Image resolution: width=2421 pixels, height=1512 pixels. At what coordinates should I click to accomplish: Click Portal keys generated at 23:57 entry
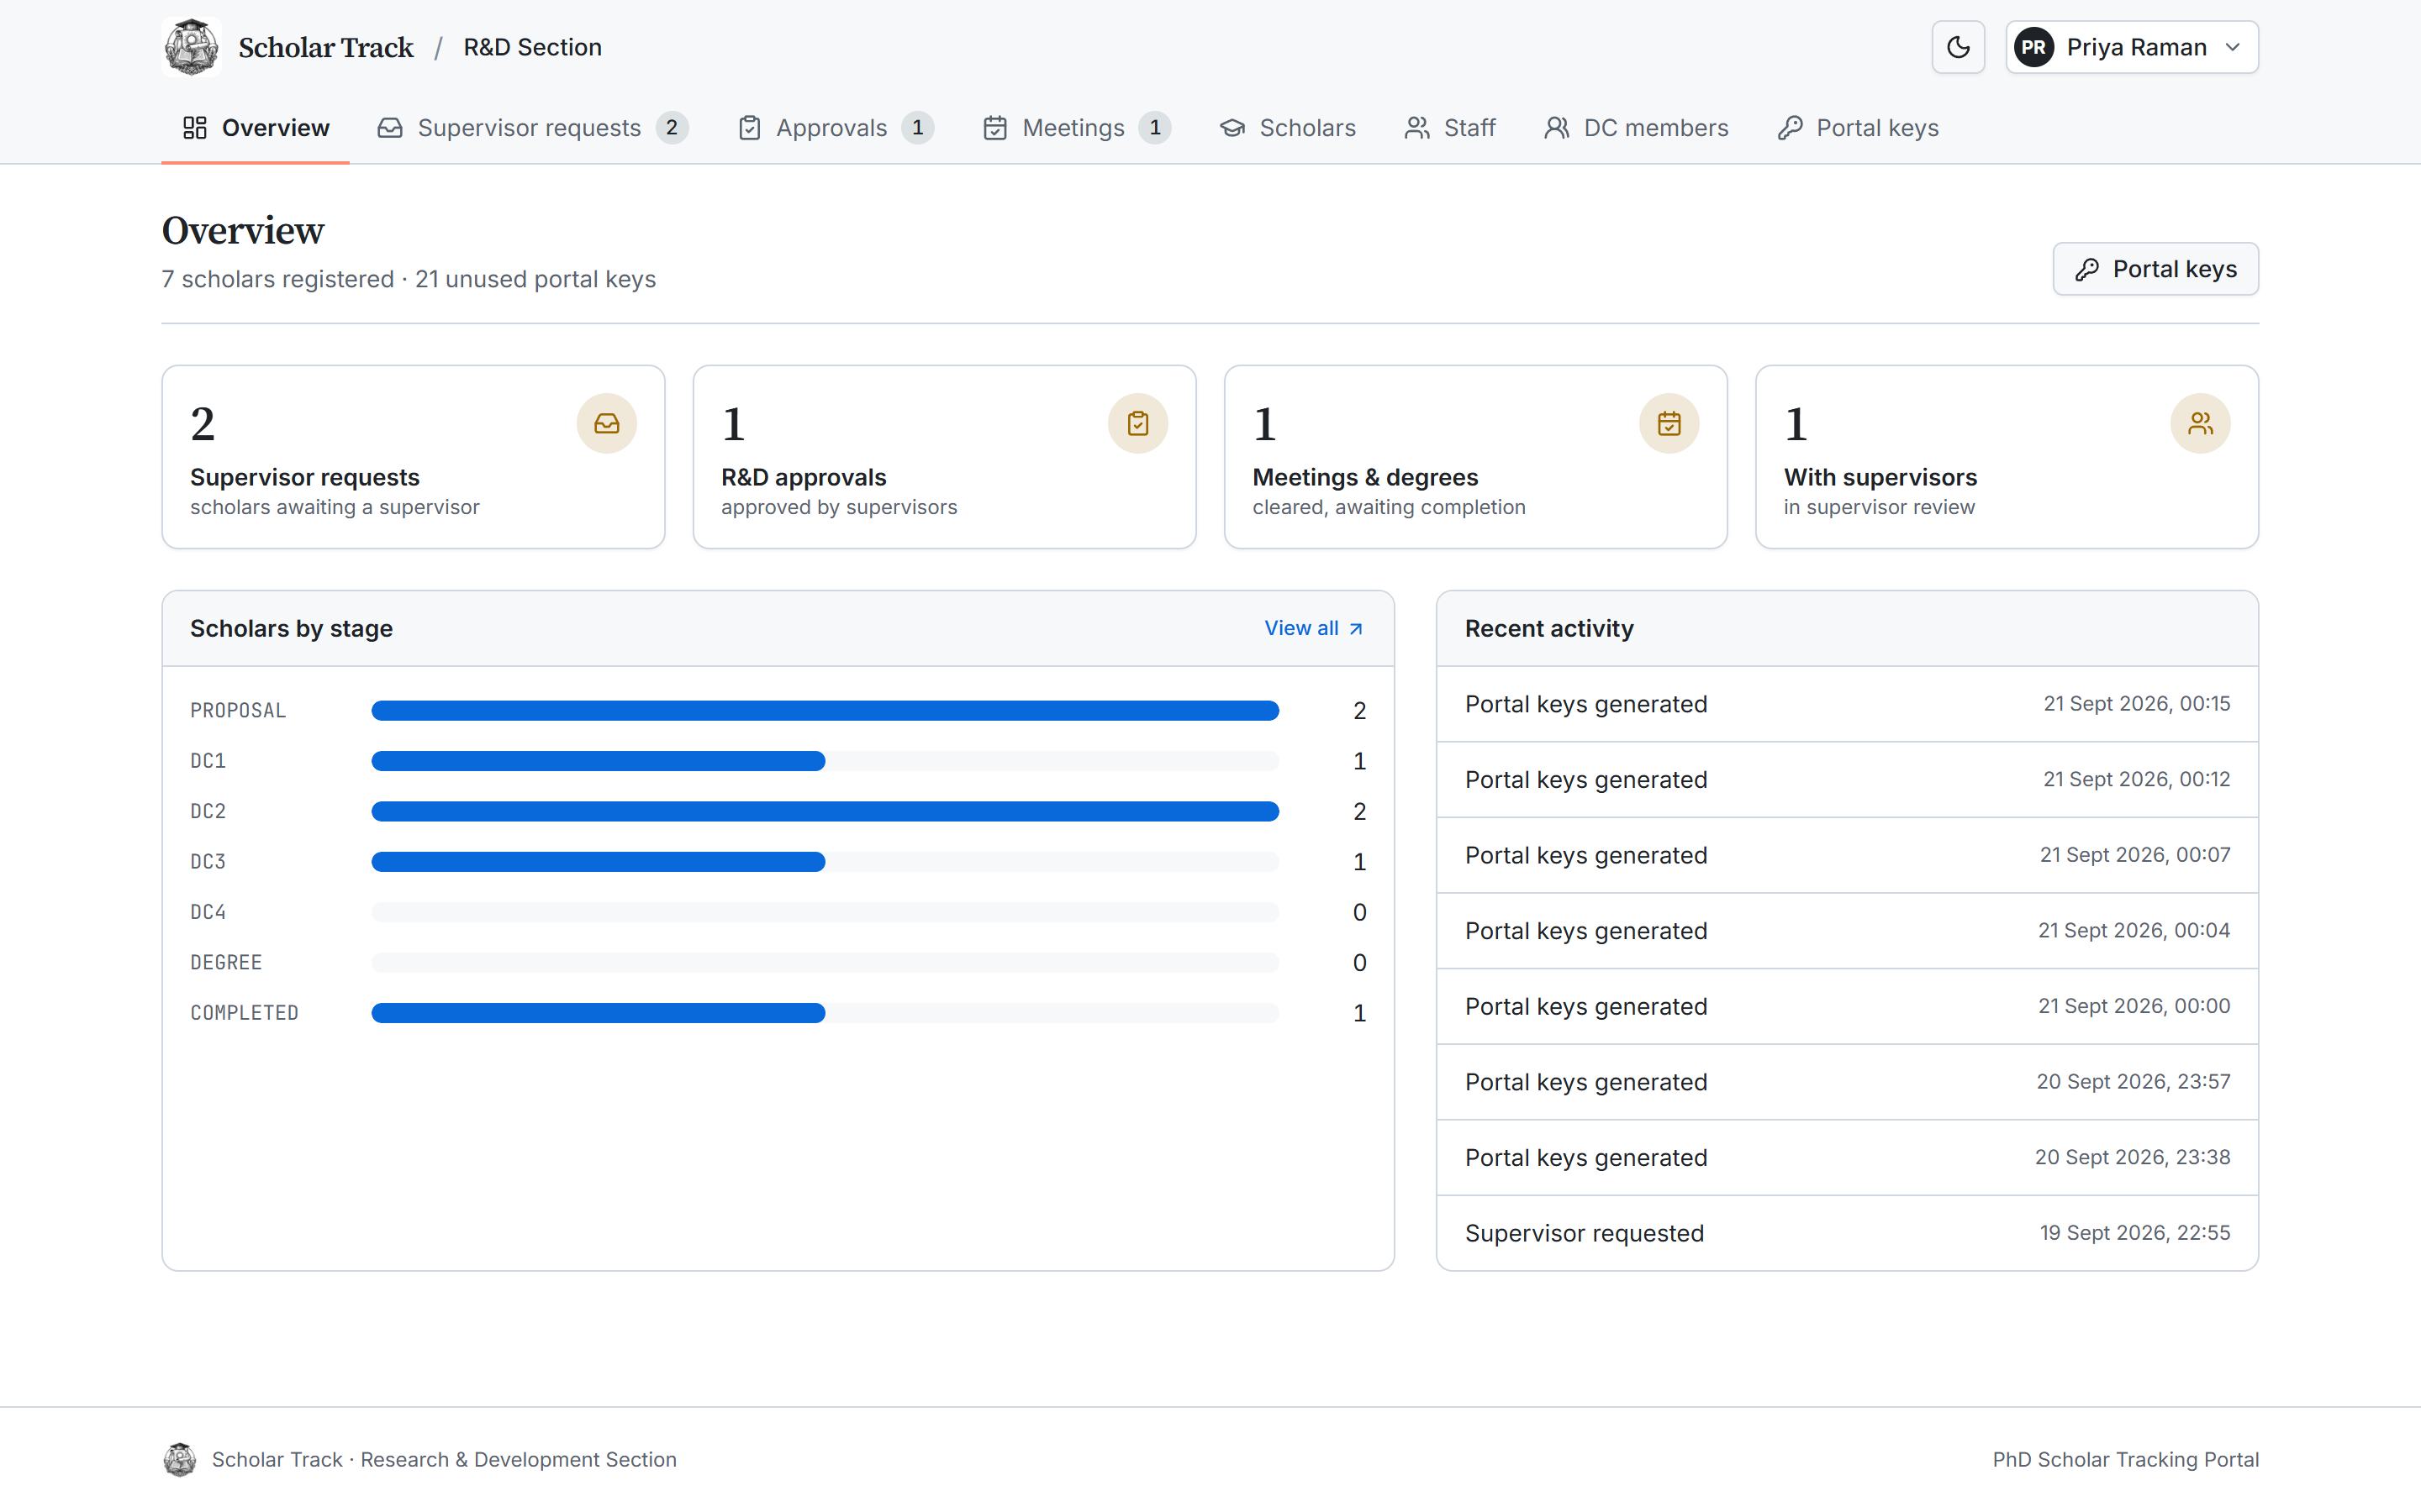click(x=1847, y=1082)
